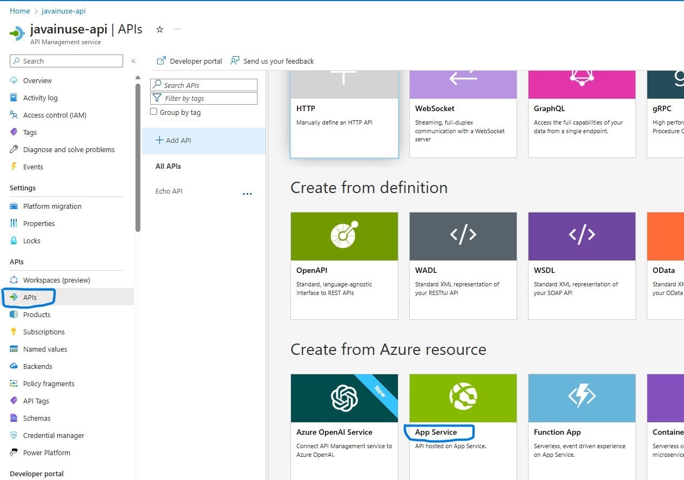Click the Add API button
The width and height of the screenshot is (684, 480).
pyautogui.click(x=204, y=140)
